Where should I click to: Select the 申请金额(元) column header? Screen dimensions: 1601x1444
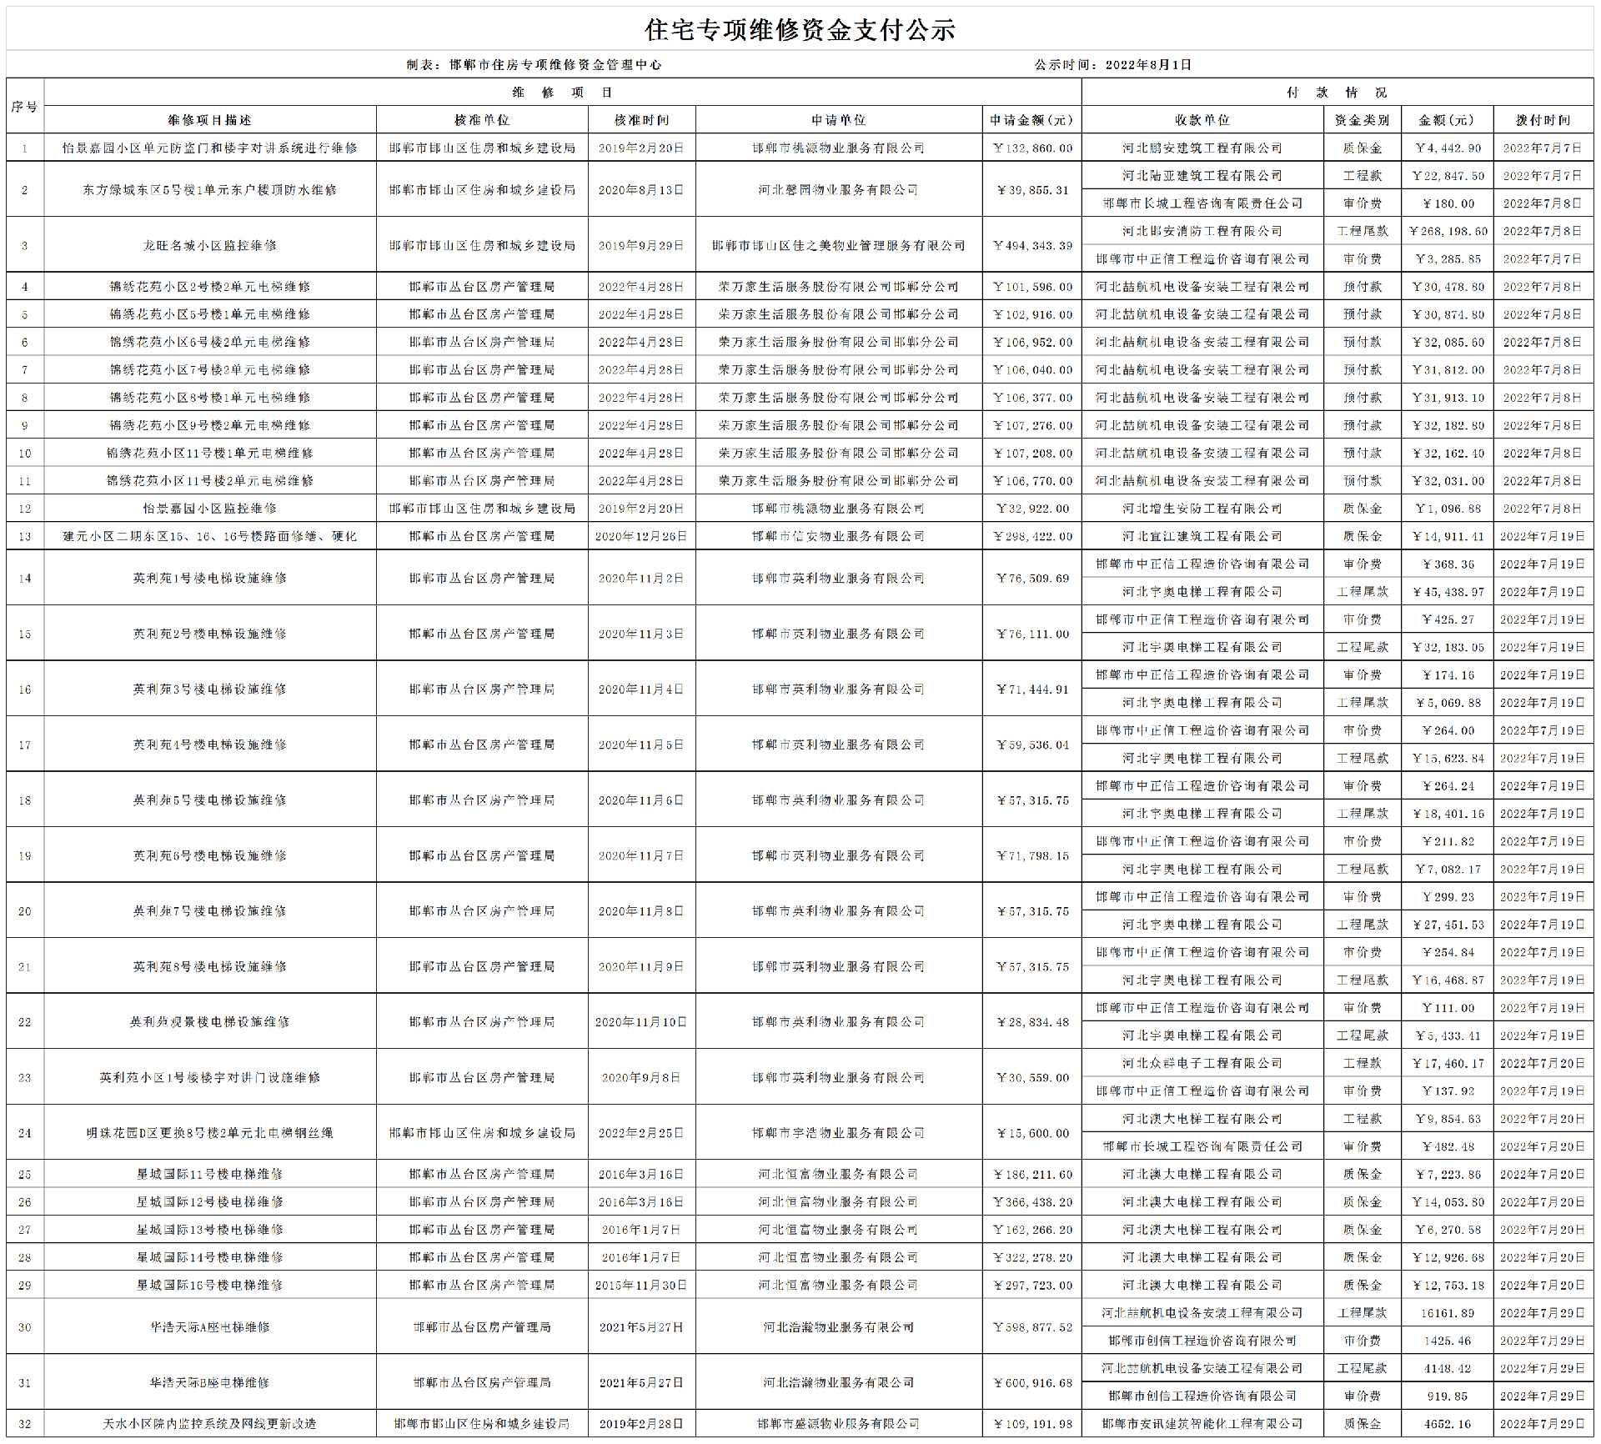1032,120
